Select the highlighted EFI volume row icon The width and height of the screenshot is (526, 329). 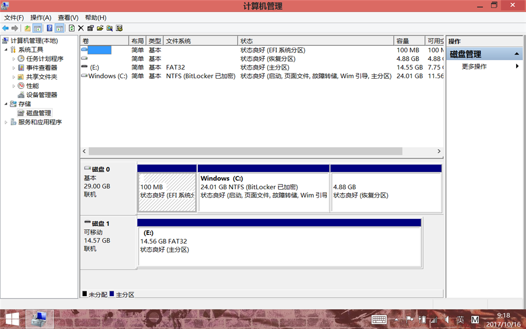click(84, 50)
